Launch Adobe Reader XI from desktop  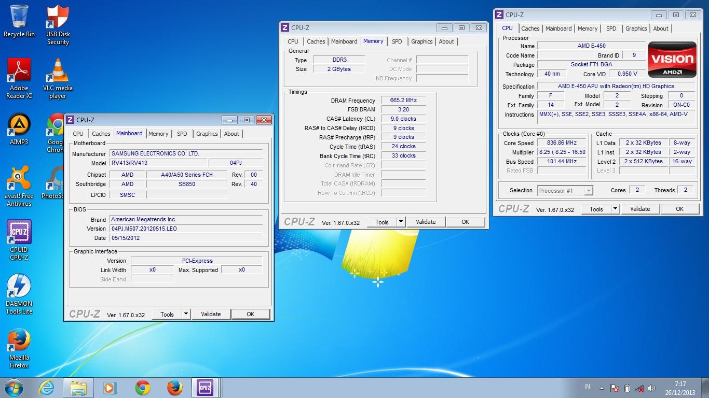click(x=19, y=79)
